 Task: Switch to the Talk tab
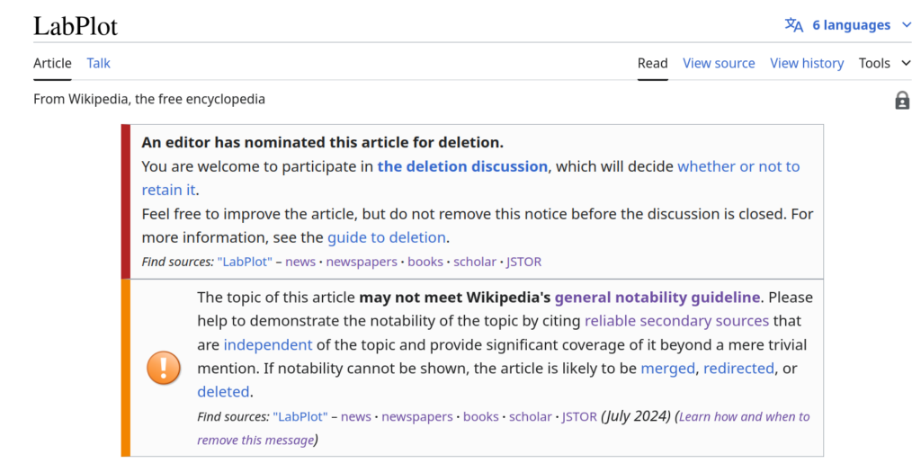pyautogui.click(x=99, y=63)
